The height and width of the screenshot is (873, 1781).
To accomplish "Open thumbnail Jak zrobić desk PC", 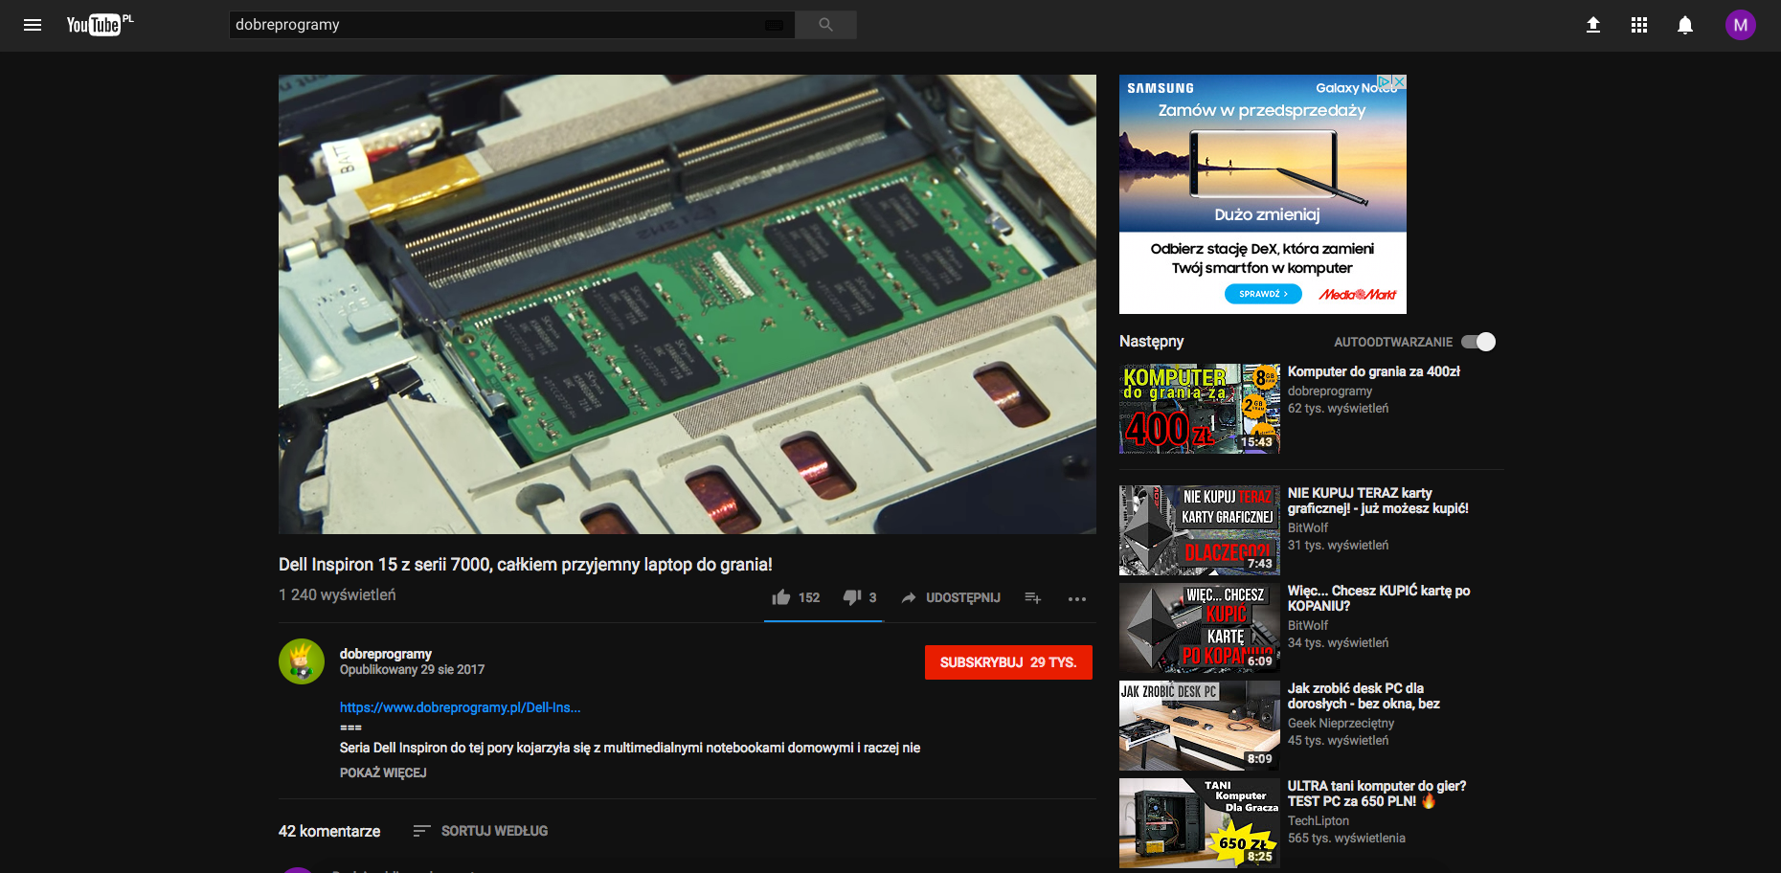I will [x=1200, y=726].
